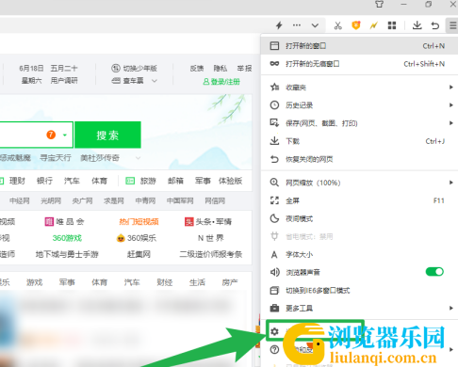Expand hot search suggestions chevron
Screen dimensions: 458x367
click(138, 158)
